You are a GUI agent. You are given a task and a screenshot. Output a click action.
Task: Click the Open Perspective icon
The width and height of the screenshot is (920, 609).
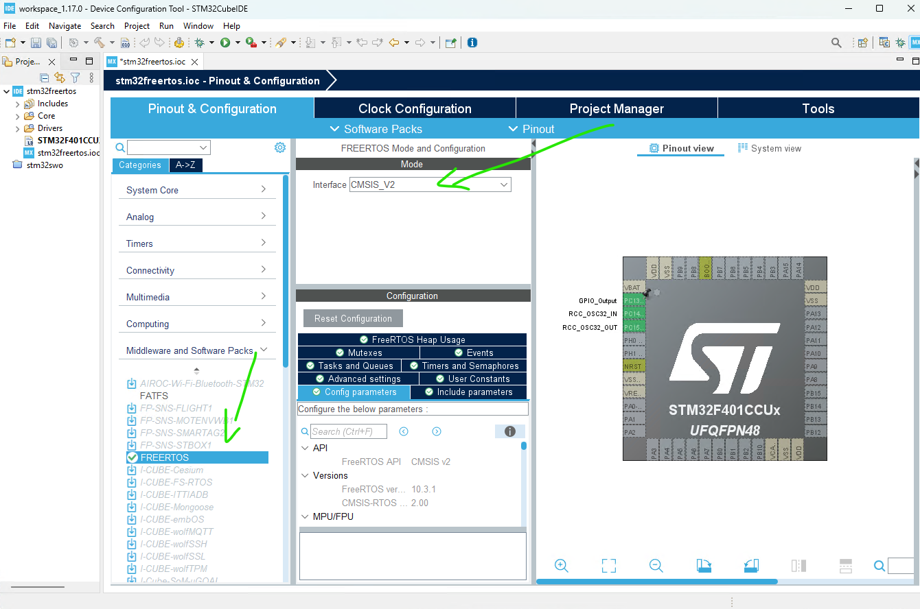(x=863, y=43)
